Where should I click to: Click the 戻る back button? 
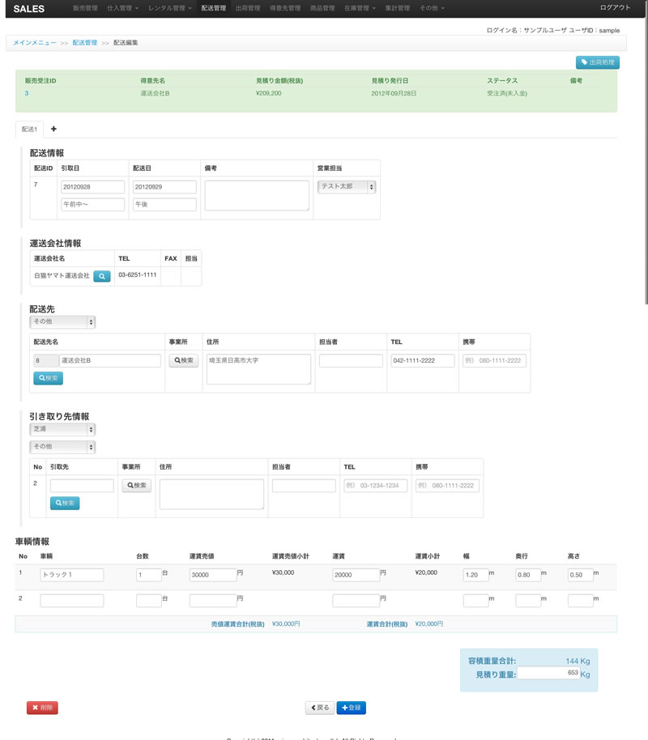click(319, 708)
